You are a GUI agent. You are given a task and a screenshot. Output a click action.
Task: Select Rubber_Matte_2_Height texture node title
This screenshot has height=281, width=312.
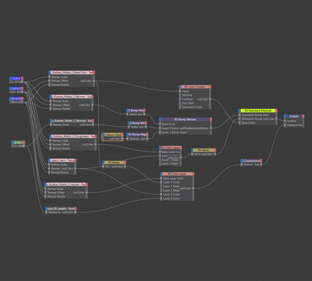[66, 185]
